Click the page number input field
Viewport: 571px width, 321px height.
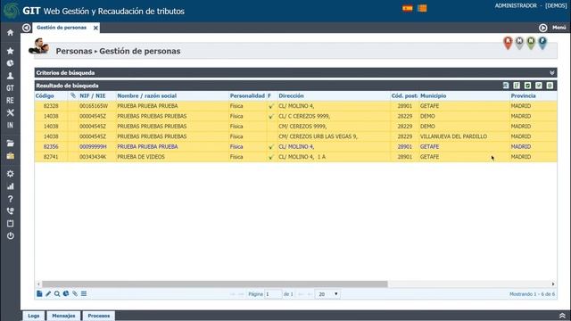(x=273, y=294)
